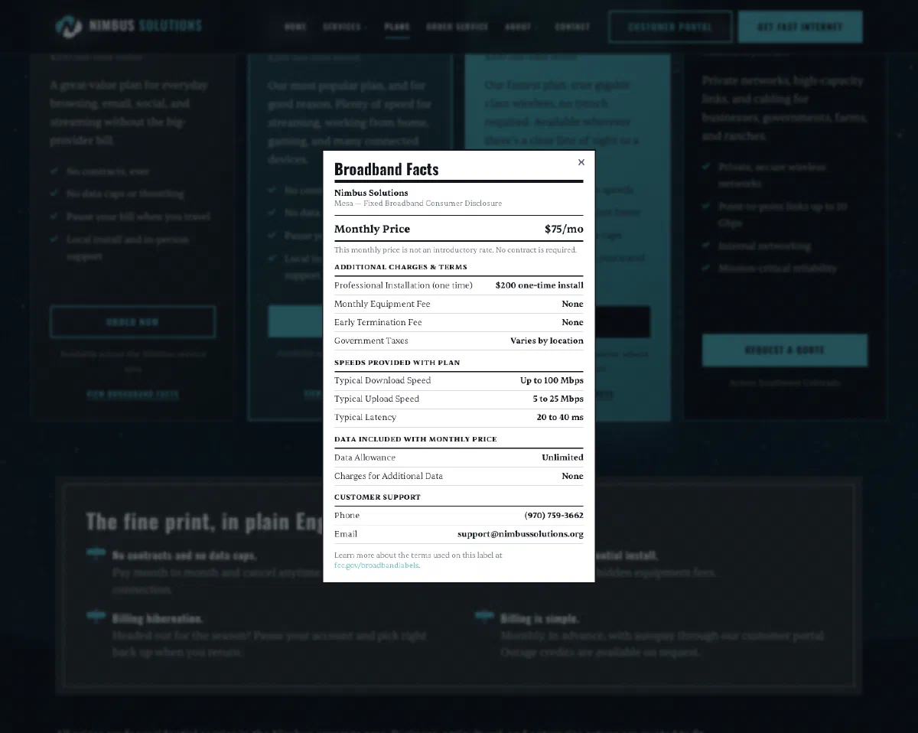The width and height of the screenshot is (918, 733).
Task: Click the checkmark beside Internal networking
Action: coord(706,246)
